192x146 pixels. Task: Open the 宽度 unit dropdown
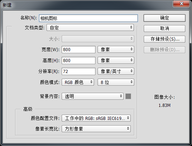click(x=116, y=49)
